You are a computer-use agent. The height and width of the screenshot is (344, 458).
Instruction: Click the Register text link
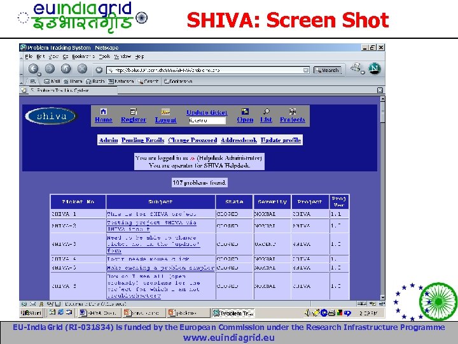(x=134, y=120)
